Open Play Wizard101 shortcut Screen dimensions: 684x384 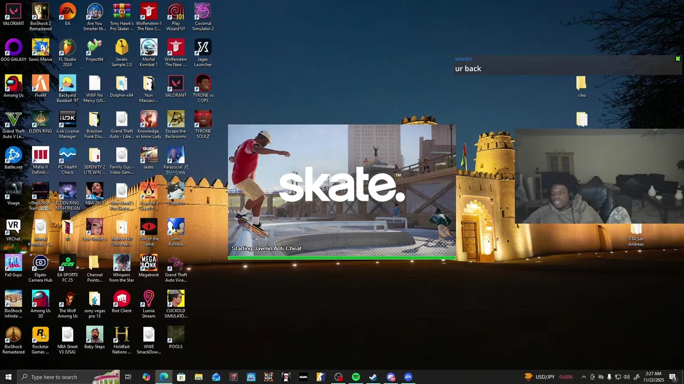coord(176,17)
